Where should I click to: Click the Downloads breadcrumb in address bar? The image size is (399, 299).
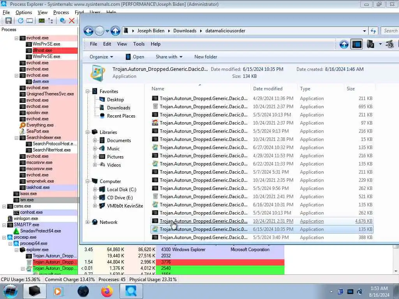pos(185,31)
